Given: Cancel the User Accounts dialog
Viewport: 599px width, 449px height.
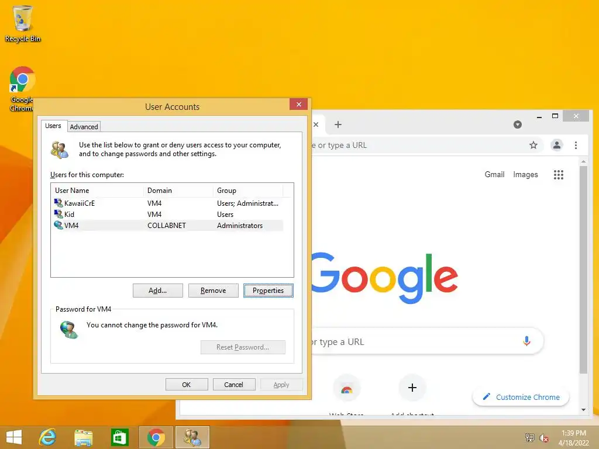Looking at the screenshot, I should click(233, 385).
